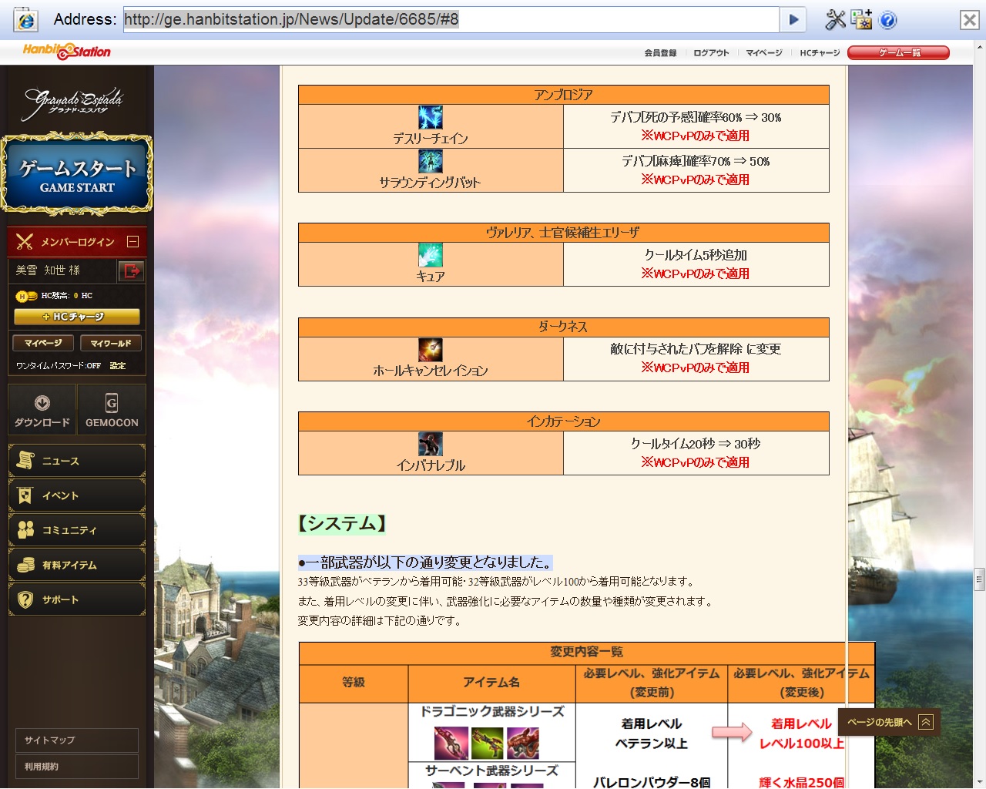Open the ゲーム一覧 red dropdown button
Viewport: 986px width, 789px height.
coord(898,52)
